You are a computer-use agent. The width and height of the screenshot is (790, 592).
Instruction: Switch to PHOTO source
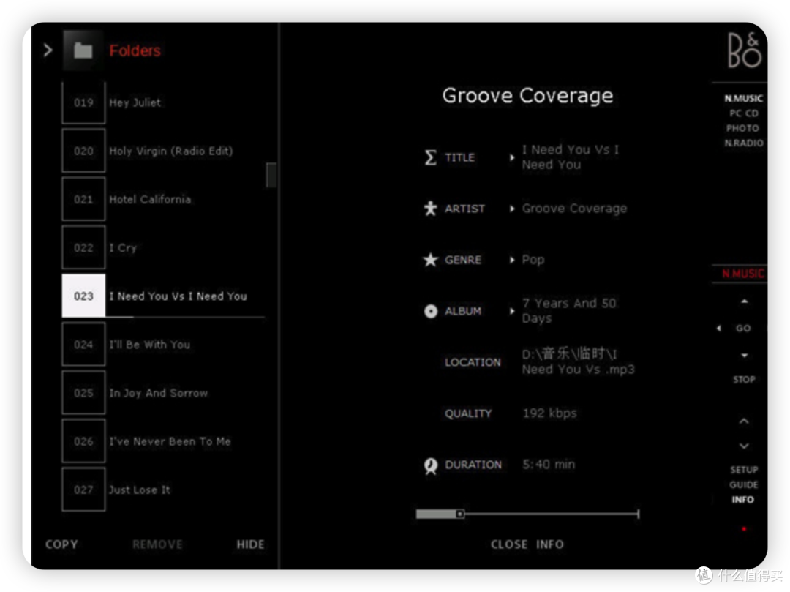pyautogui.click(x=742, y=128)
